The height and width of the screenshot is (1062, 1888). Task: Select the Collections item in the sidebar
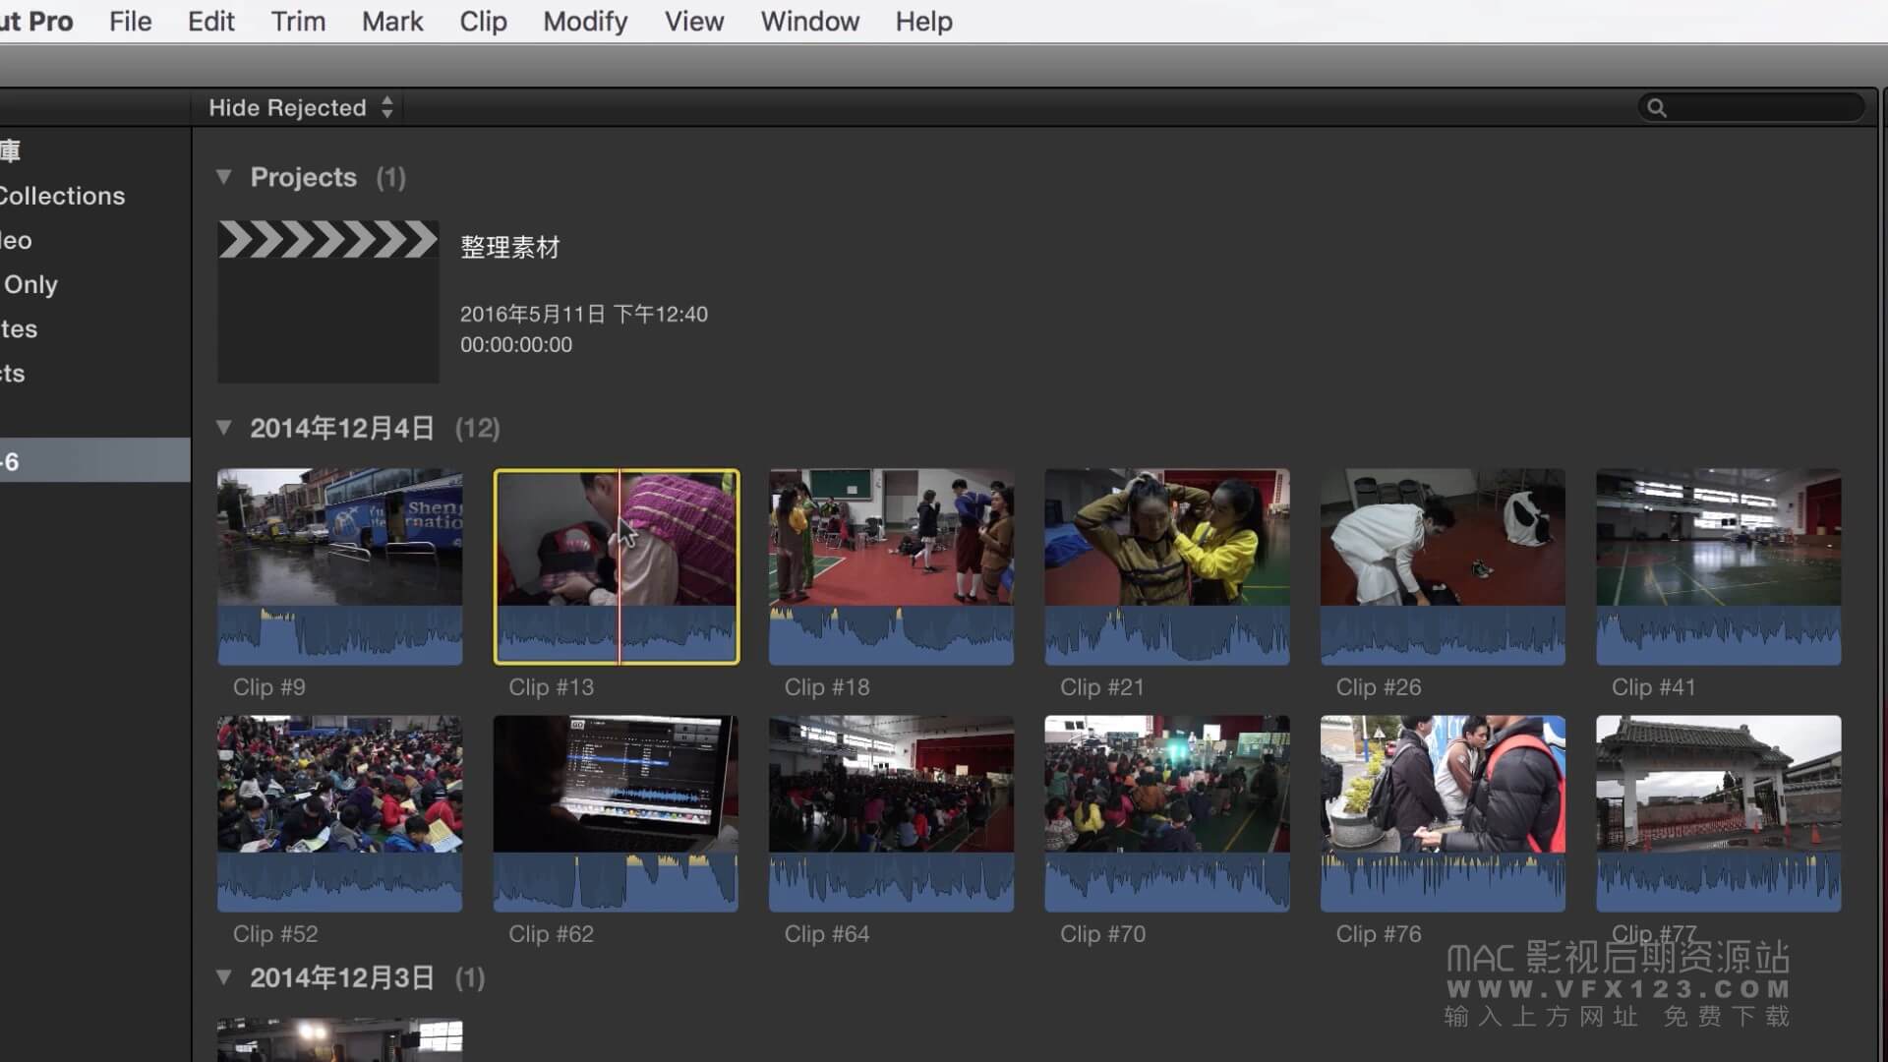63,196
